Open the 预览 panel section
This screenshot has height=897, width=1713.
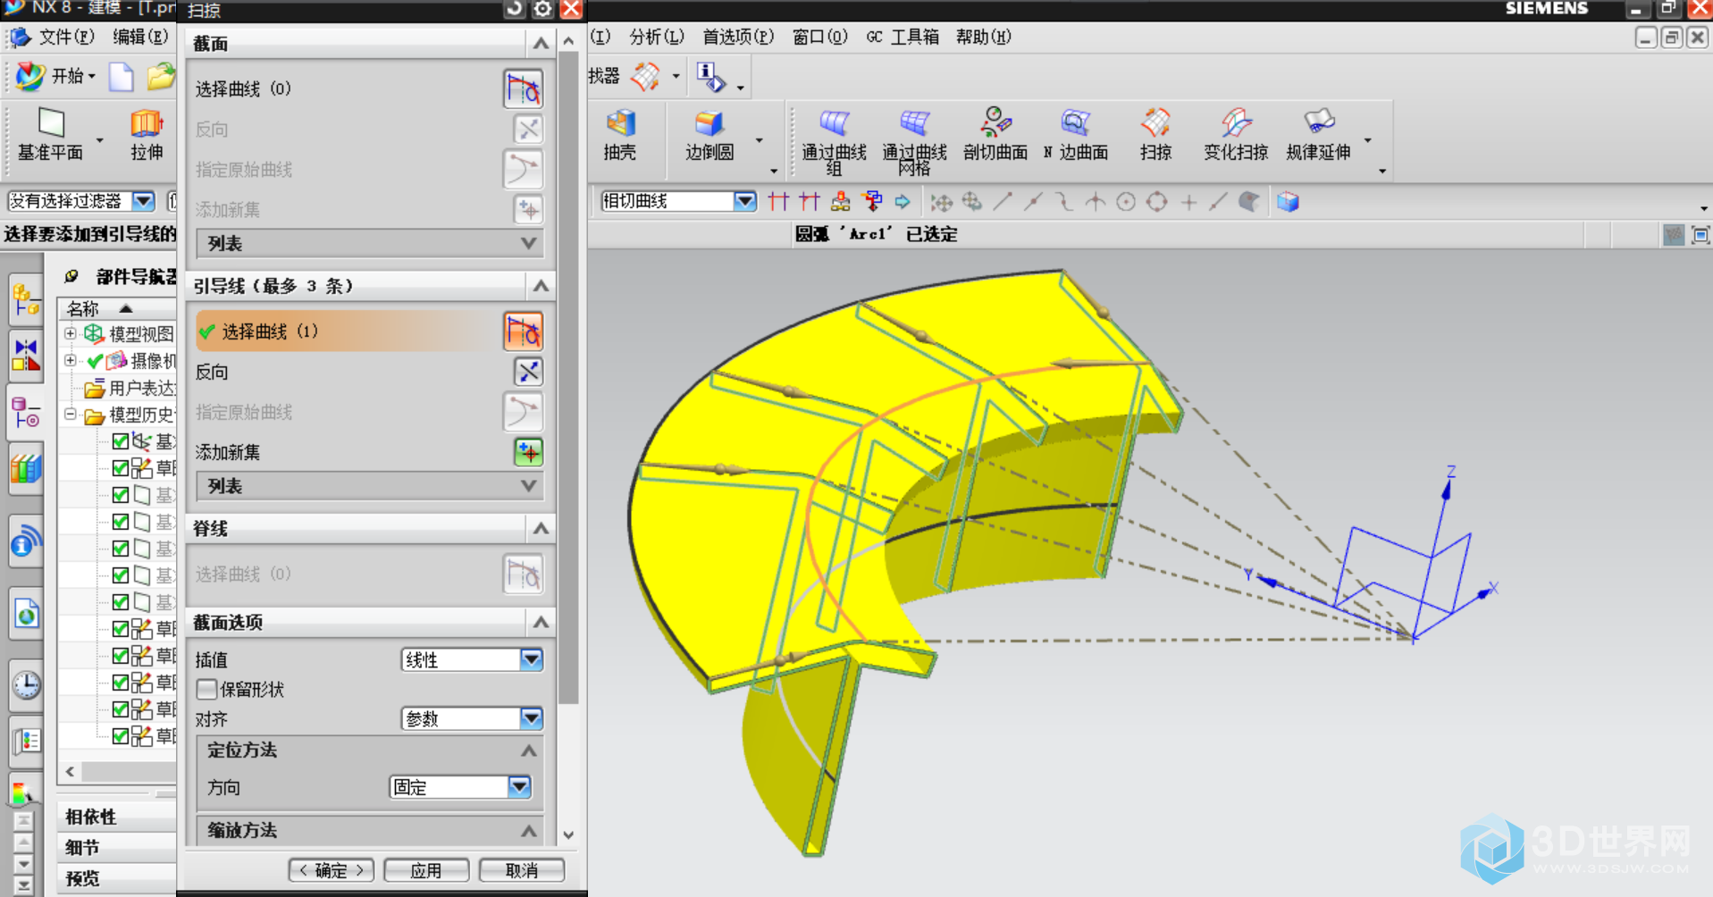tap(117, 878)
